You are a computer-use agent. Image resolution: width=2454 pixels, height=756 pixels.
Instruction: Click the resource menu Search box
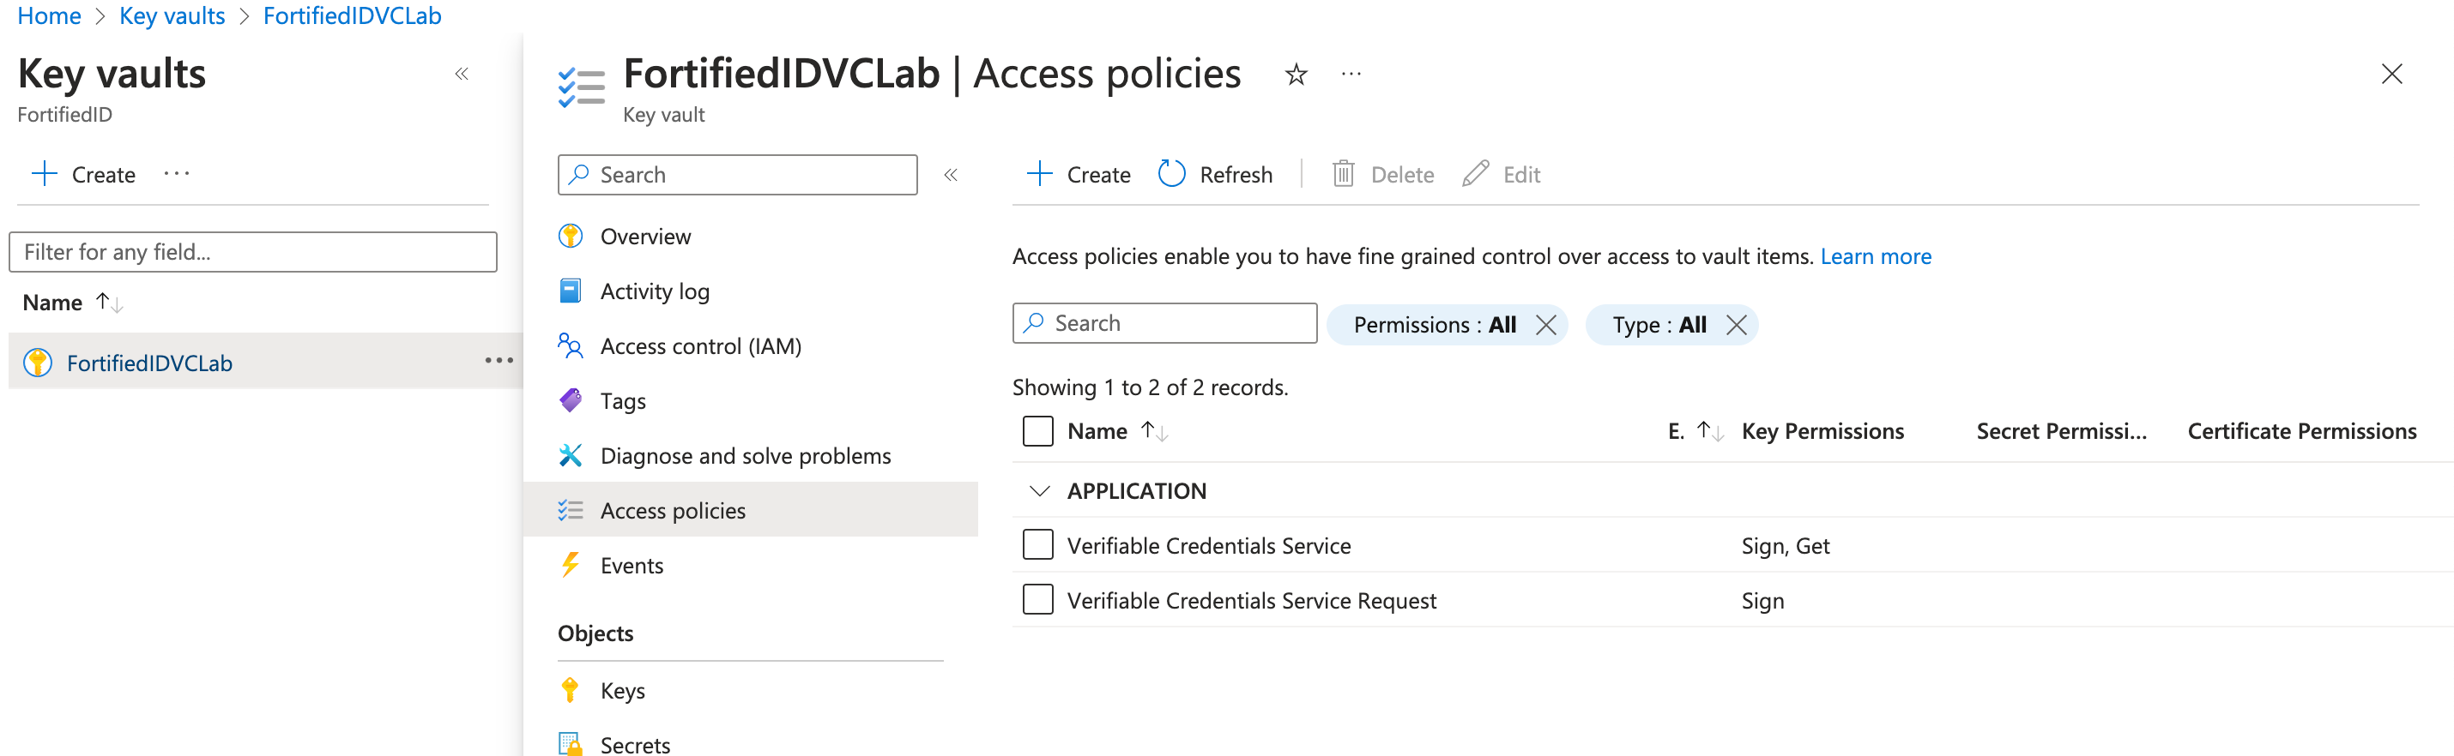coord(737,175)
